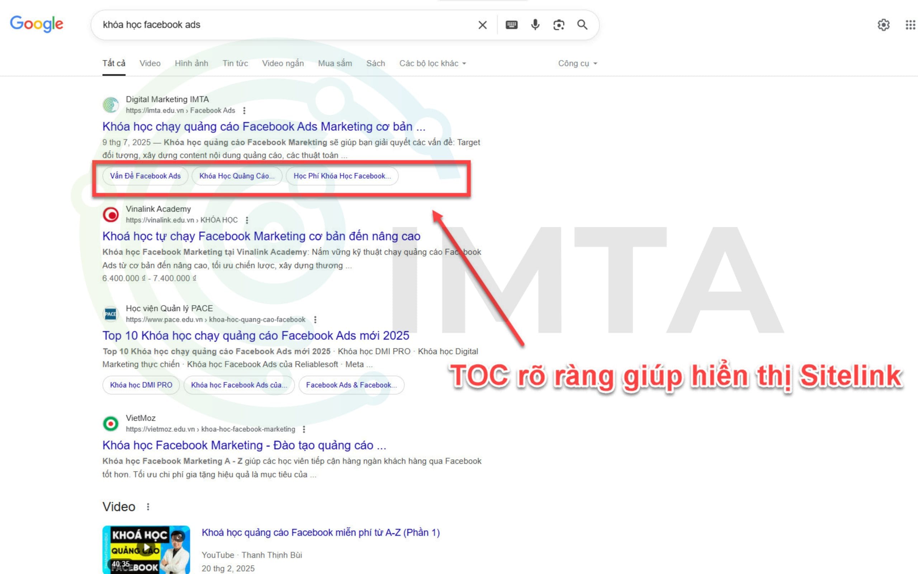Switch to the 'Tin tức' results tab
This screenshot has width=918, height=574.
coord(235,63)
